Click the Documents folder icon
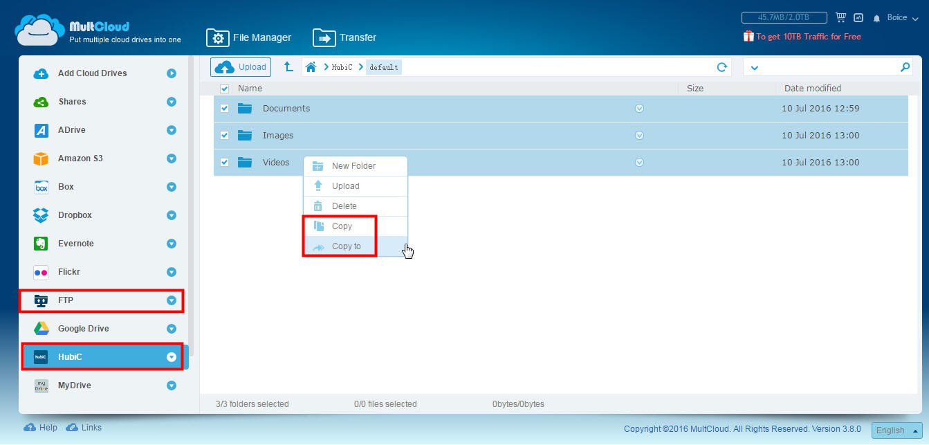 [x=245, y=108]
